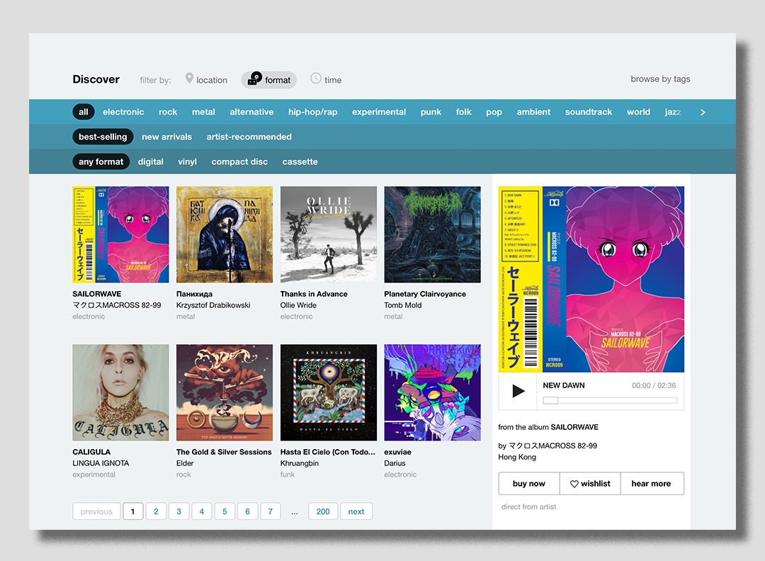Filter by punk genre
765x561 pixels.
pyautogui.click(x=431, y=112)
